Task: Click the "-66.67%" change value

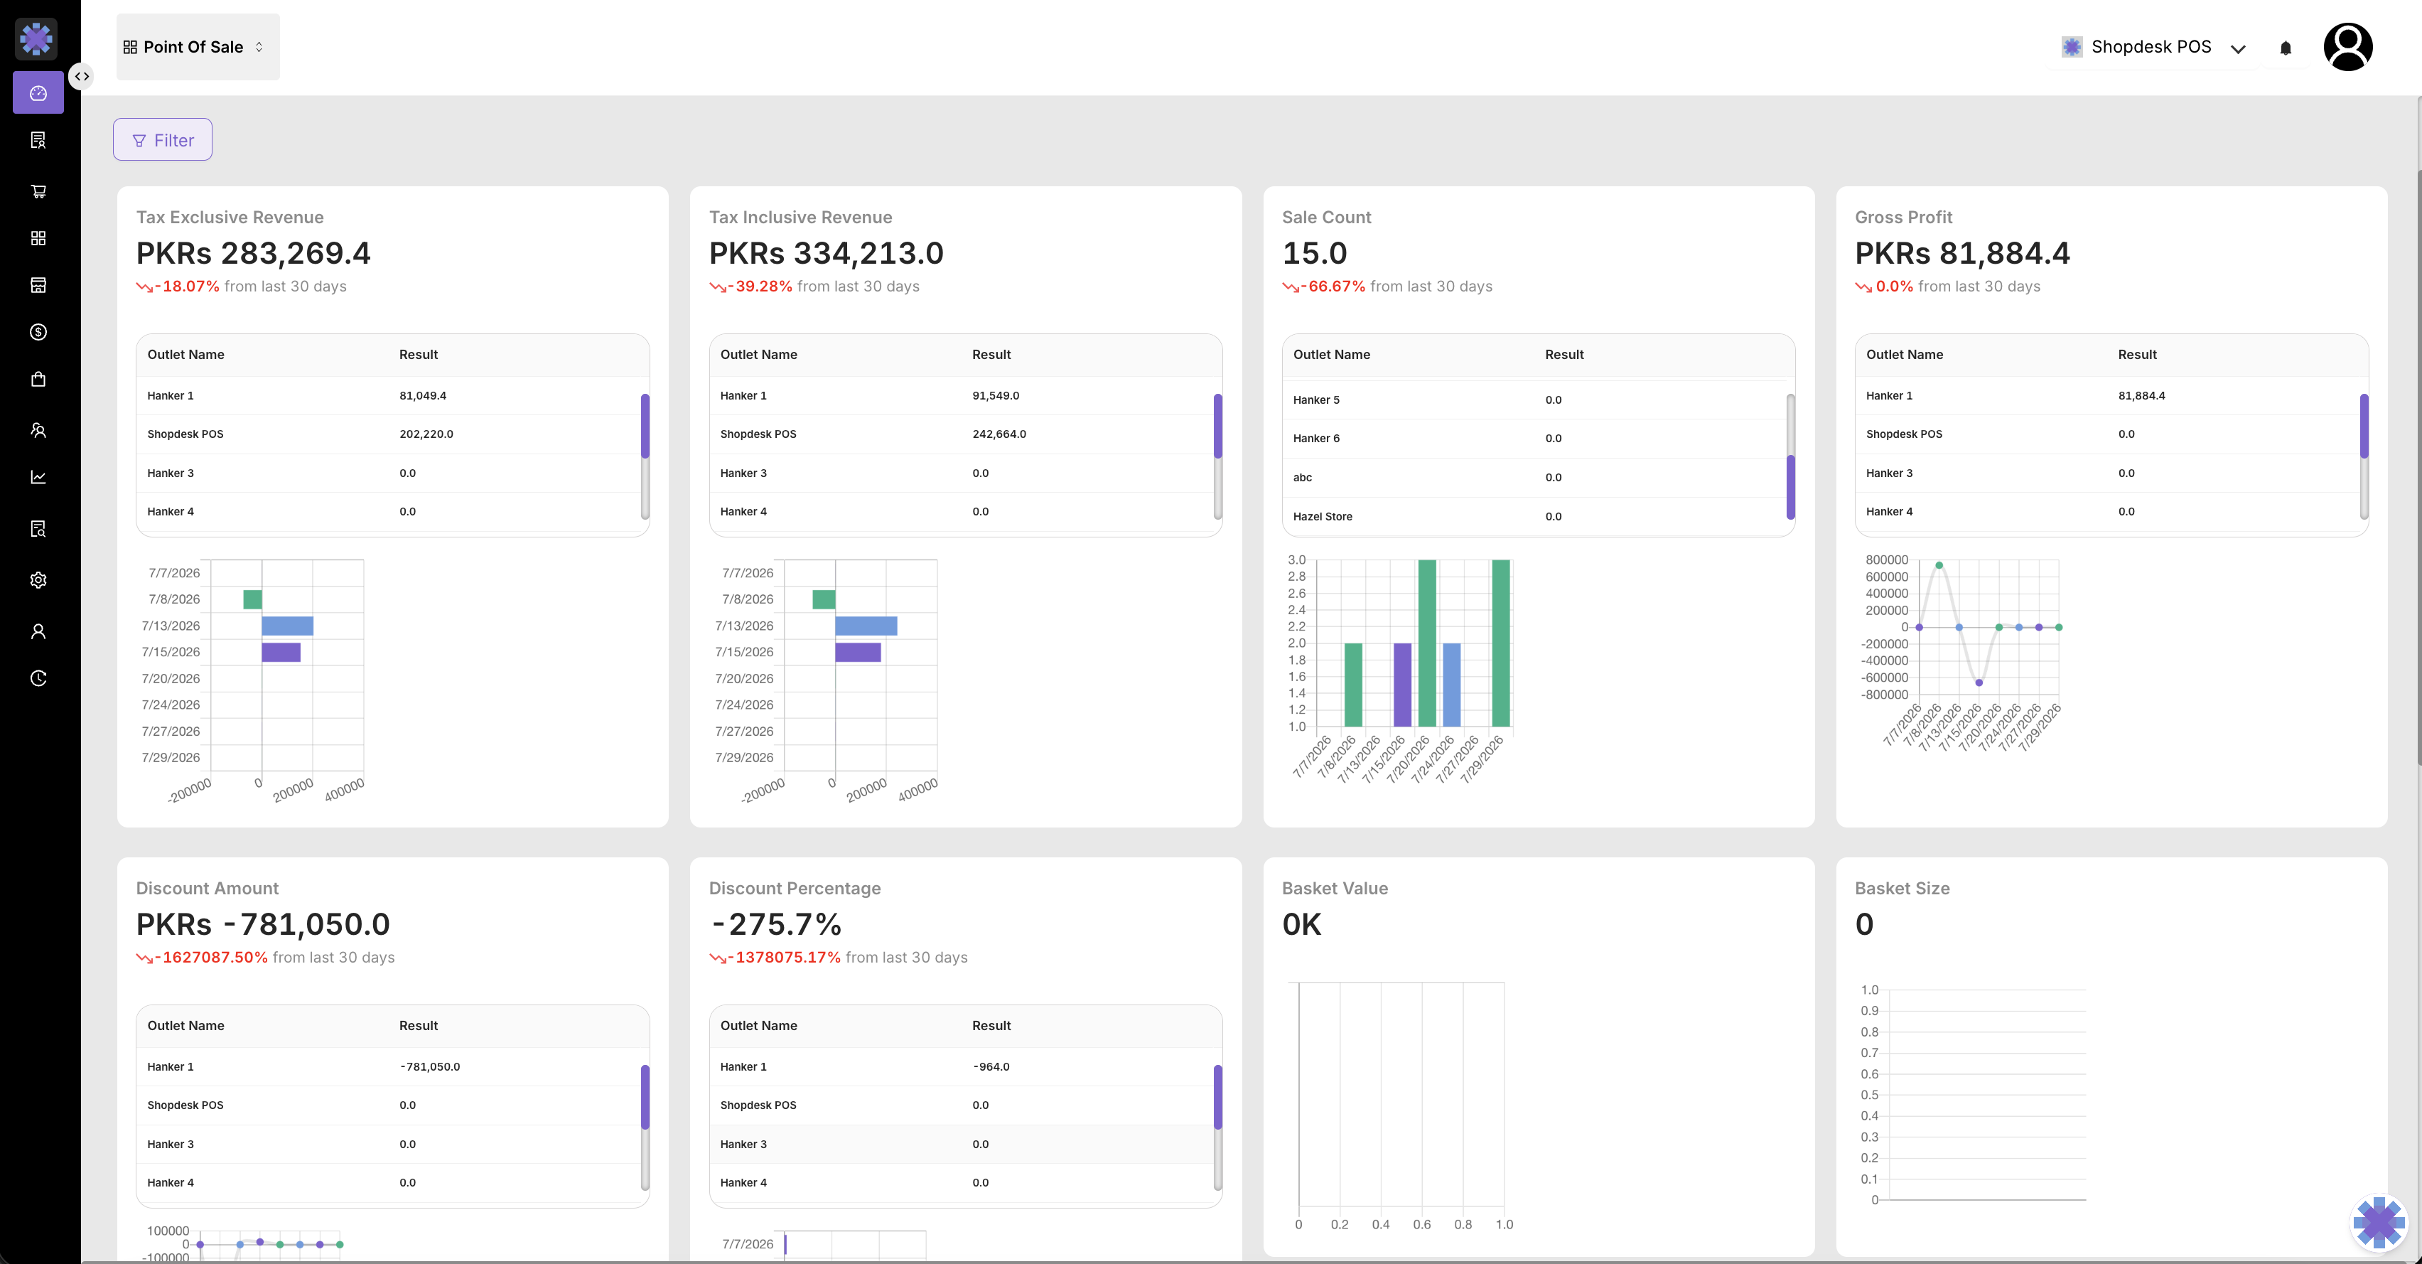Action: pyautogui.click(x=1333, y=286)
